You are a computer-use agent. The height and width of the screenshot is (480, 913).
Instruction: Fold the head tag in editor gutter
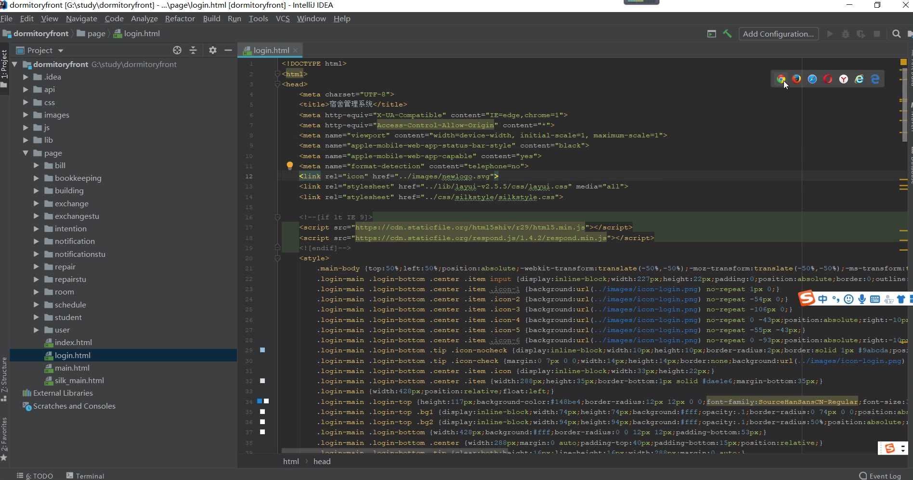click(277, 84)
